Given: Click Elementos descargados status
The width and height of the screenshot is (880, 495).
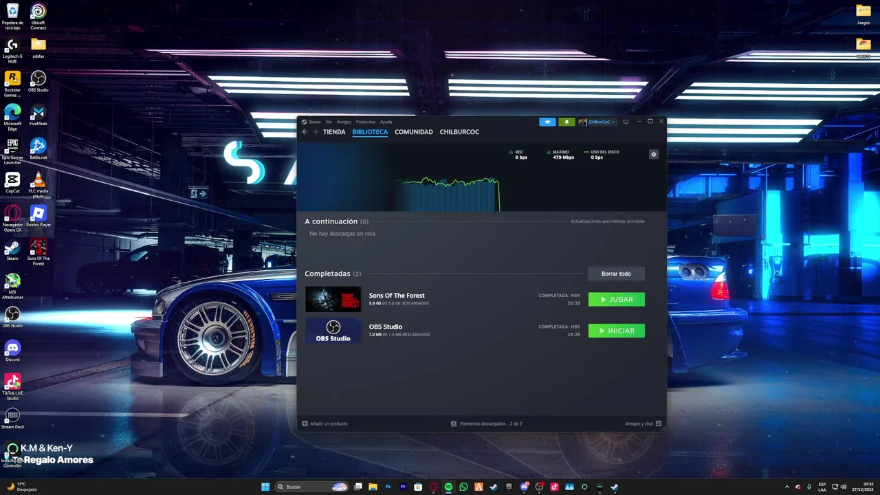Looking at the screenshot, I should point(487,423).
